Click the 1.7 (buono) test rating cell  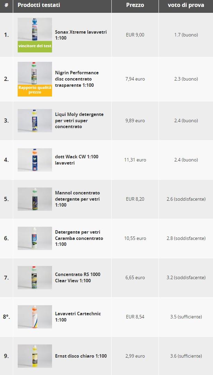[x=186, y=35]
